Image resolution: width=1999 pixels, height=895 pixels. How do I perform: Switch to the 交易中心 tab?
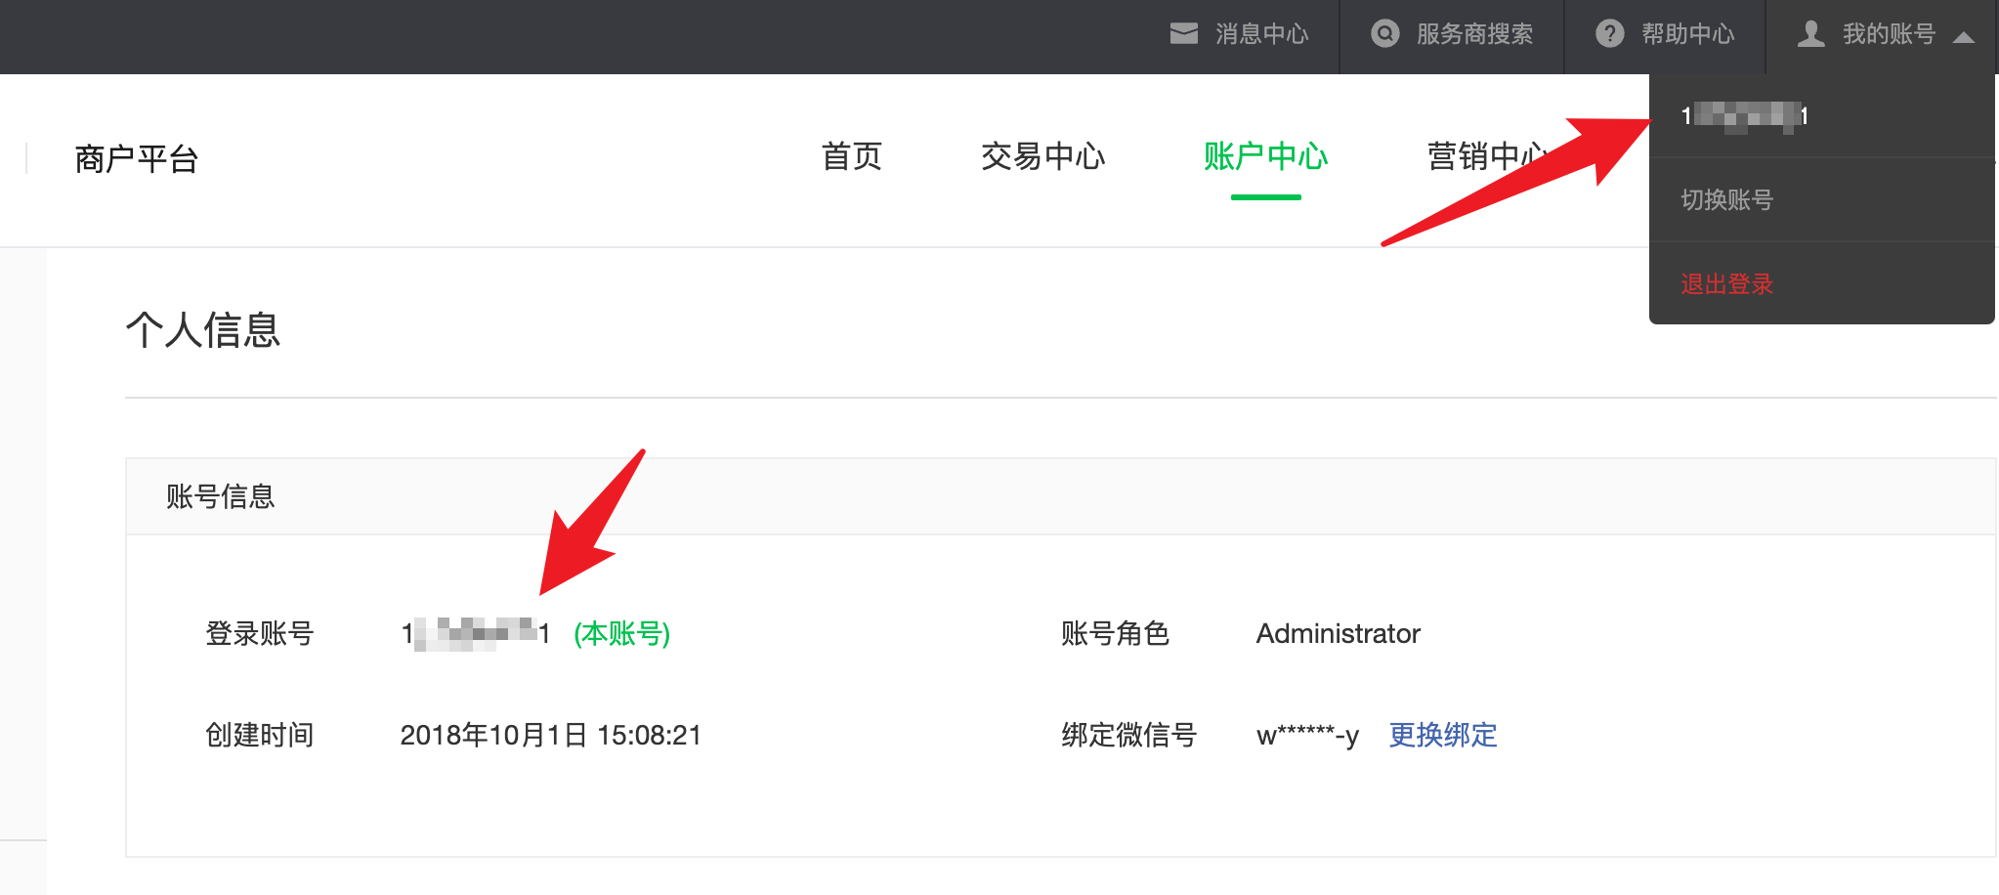point(1042,156)
